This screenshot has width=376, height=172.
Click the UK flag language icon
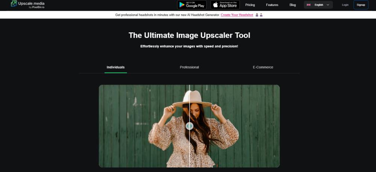pyautogui.click(x=309, y=5)
